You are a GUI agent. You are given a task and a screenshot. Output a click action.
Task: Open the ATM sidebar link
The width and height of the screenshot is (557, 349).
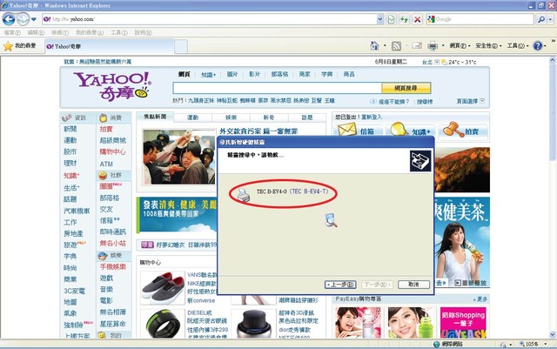coord(106,164)
